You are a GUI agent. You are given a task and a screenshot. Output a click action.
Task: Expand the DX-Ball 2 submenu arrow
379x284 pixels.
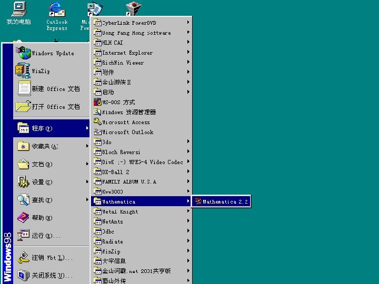click(188, 171)
